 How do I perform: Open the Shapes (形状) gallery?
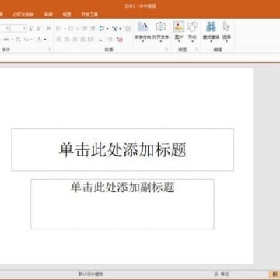coord(192,31)
